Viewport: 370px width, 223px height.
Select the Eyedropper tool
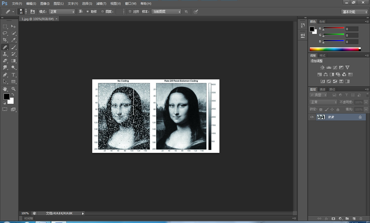[13, 40]
